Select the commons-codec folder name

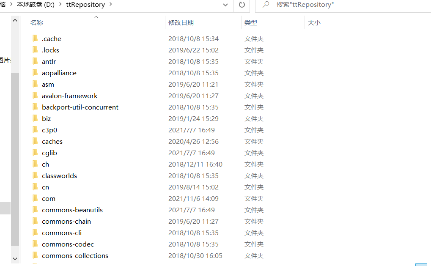tap(68, 244)
